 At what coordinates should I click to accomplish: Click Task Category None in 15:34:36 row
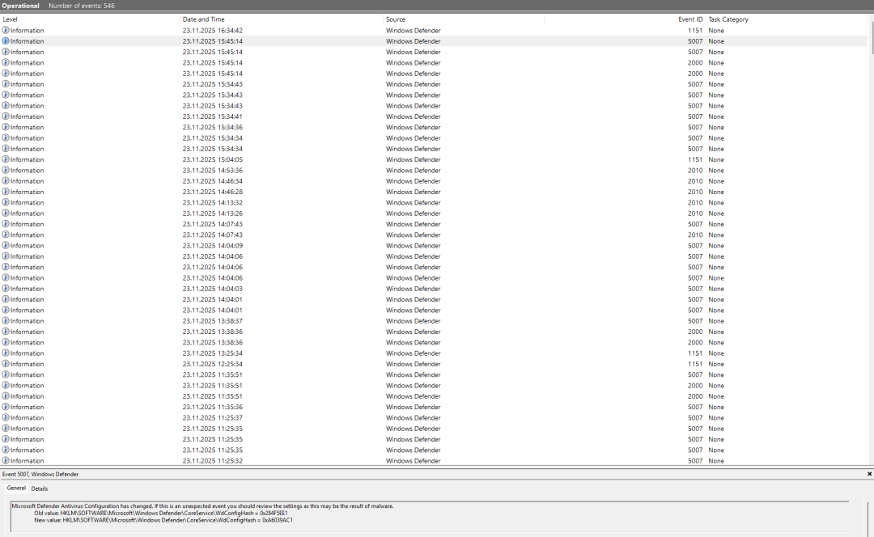click(716, 128)
